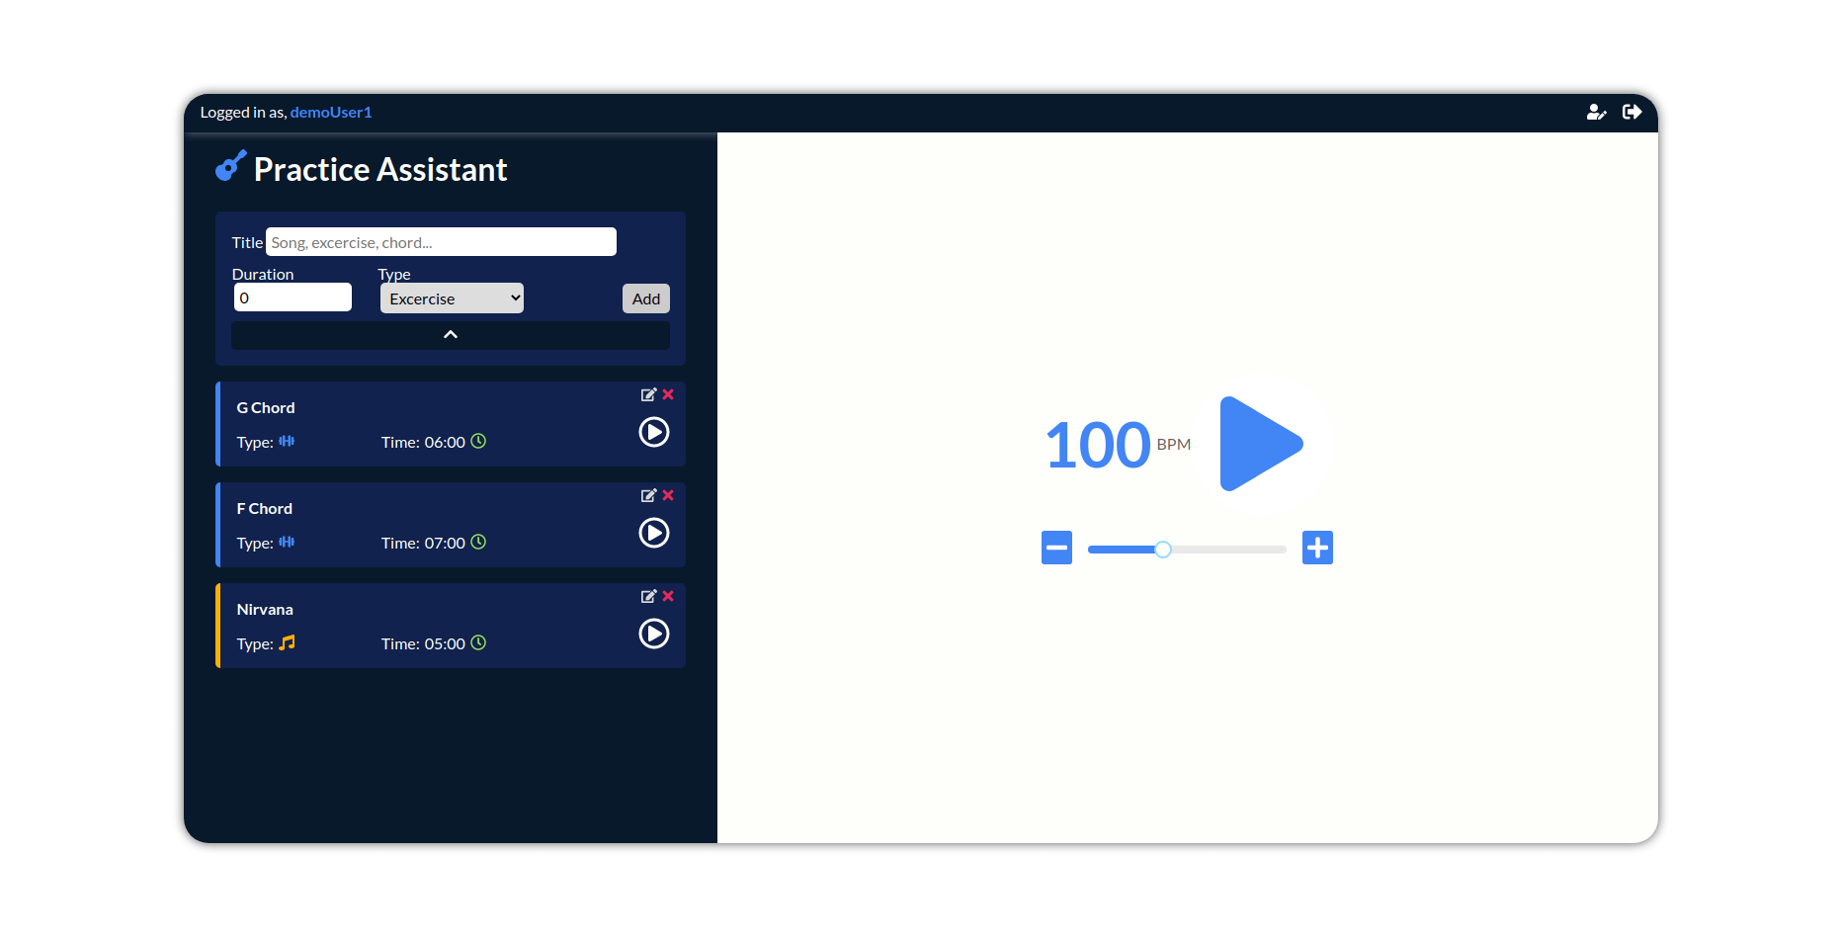Edit the F Chord item
The image size is (1840, 935).
pos(648,495)
